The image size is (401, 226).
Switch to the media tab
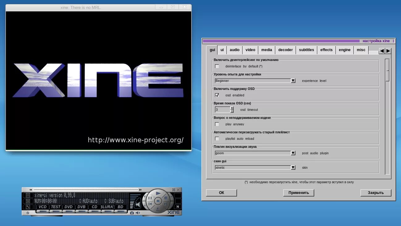(x=267, y=50)
